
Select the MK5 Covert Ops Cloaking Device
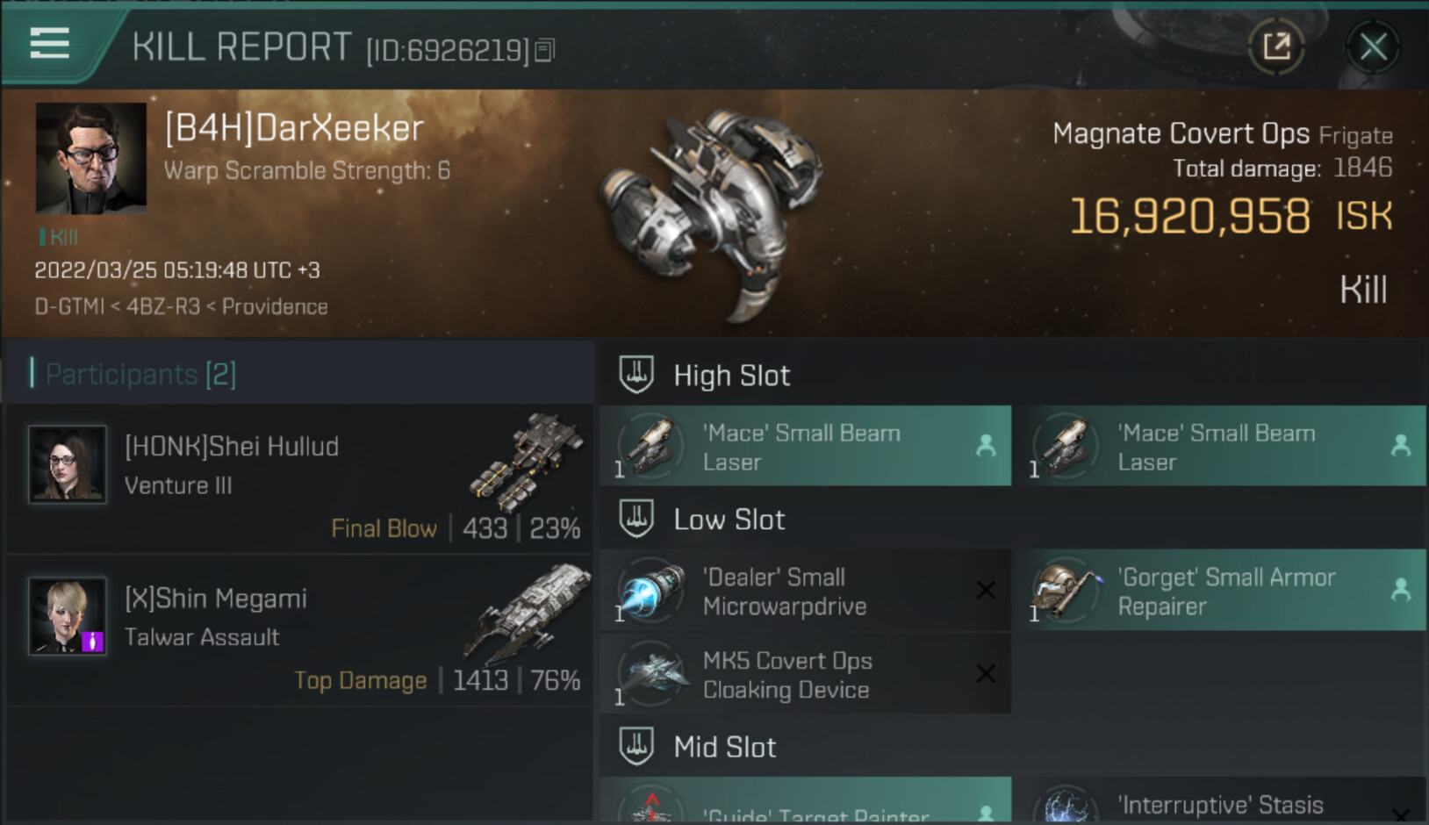(x=805, y=675)
